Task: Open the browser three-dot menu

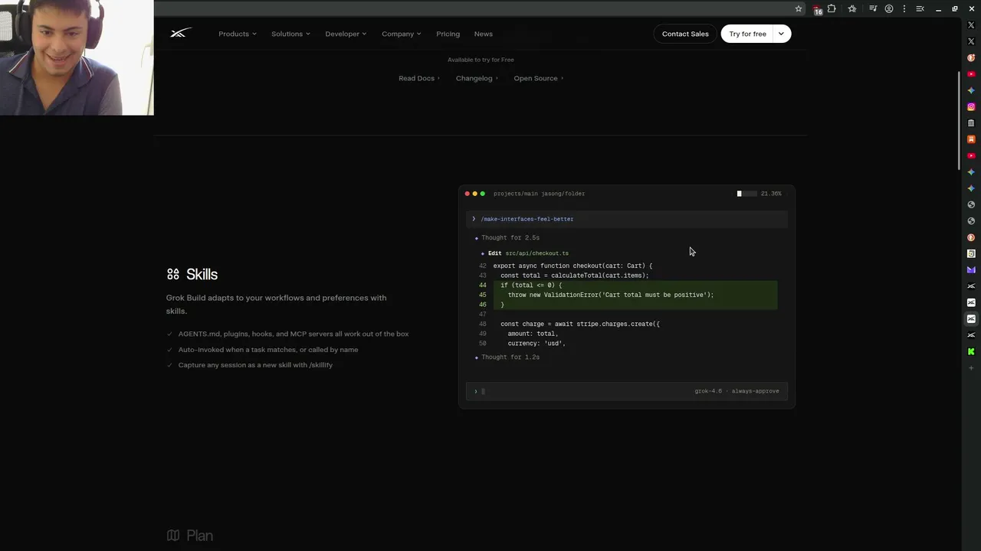Action: coord(904,9)
